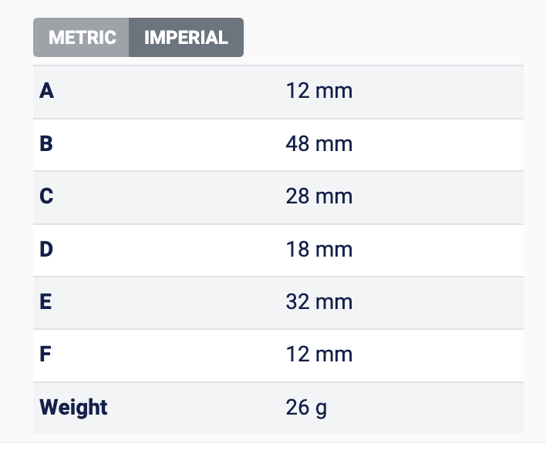Click the mm unit in row E
The width and height of the screenshot is (546, 467).
[335, 301]
